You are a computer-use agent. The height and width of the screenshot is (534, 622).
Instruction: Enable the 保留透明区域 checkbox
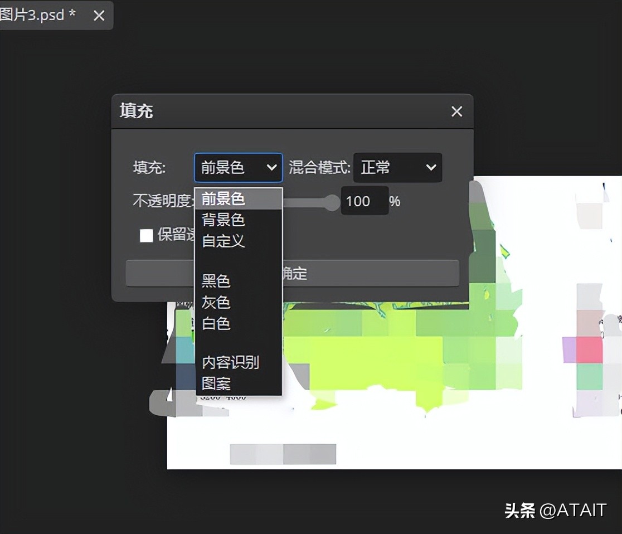[146, 236]
